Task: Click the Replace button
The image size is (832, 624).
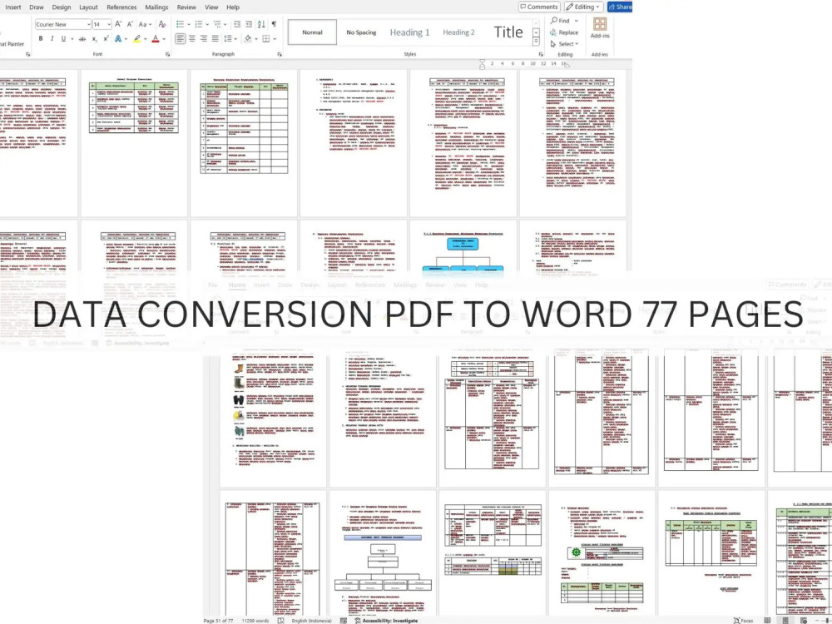Action: (564, 32)
